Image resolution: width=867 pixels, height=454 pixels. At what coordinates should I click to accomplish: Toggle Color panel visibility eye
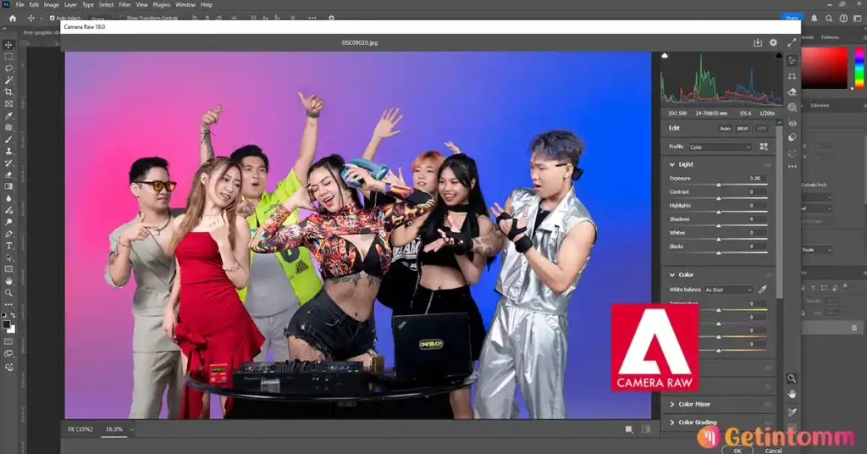click(767, 274)
